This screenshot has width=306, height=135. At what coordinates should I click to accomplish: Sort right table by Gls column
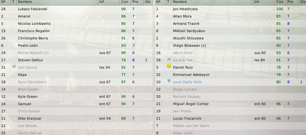coord(302,2)
